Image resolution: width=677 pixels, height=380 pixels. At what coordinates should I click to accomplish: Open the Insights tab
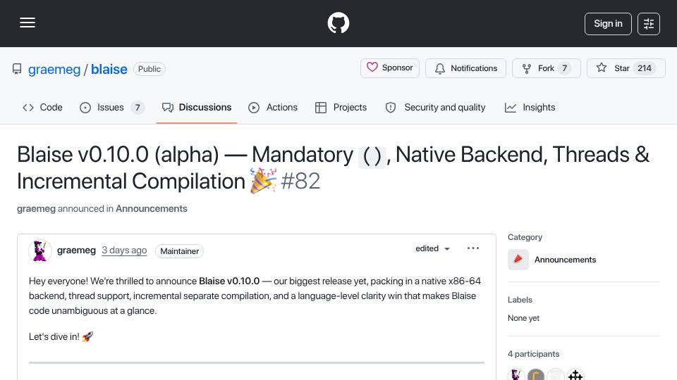530,107
